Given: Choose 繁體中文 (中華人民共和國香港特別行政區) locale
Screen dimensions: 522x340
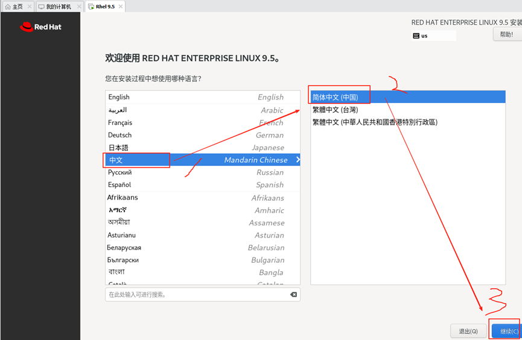Looking at the screenshot, I should pyautogui.click(x=408, y=122).
